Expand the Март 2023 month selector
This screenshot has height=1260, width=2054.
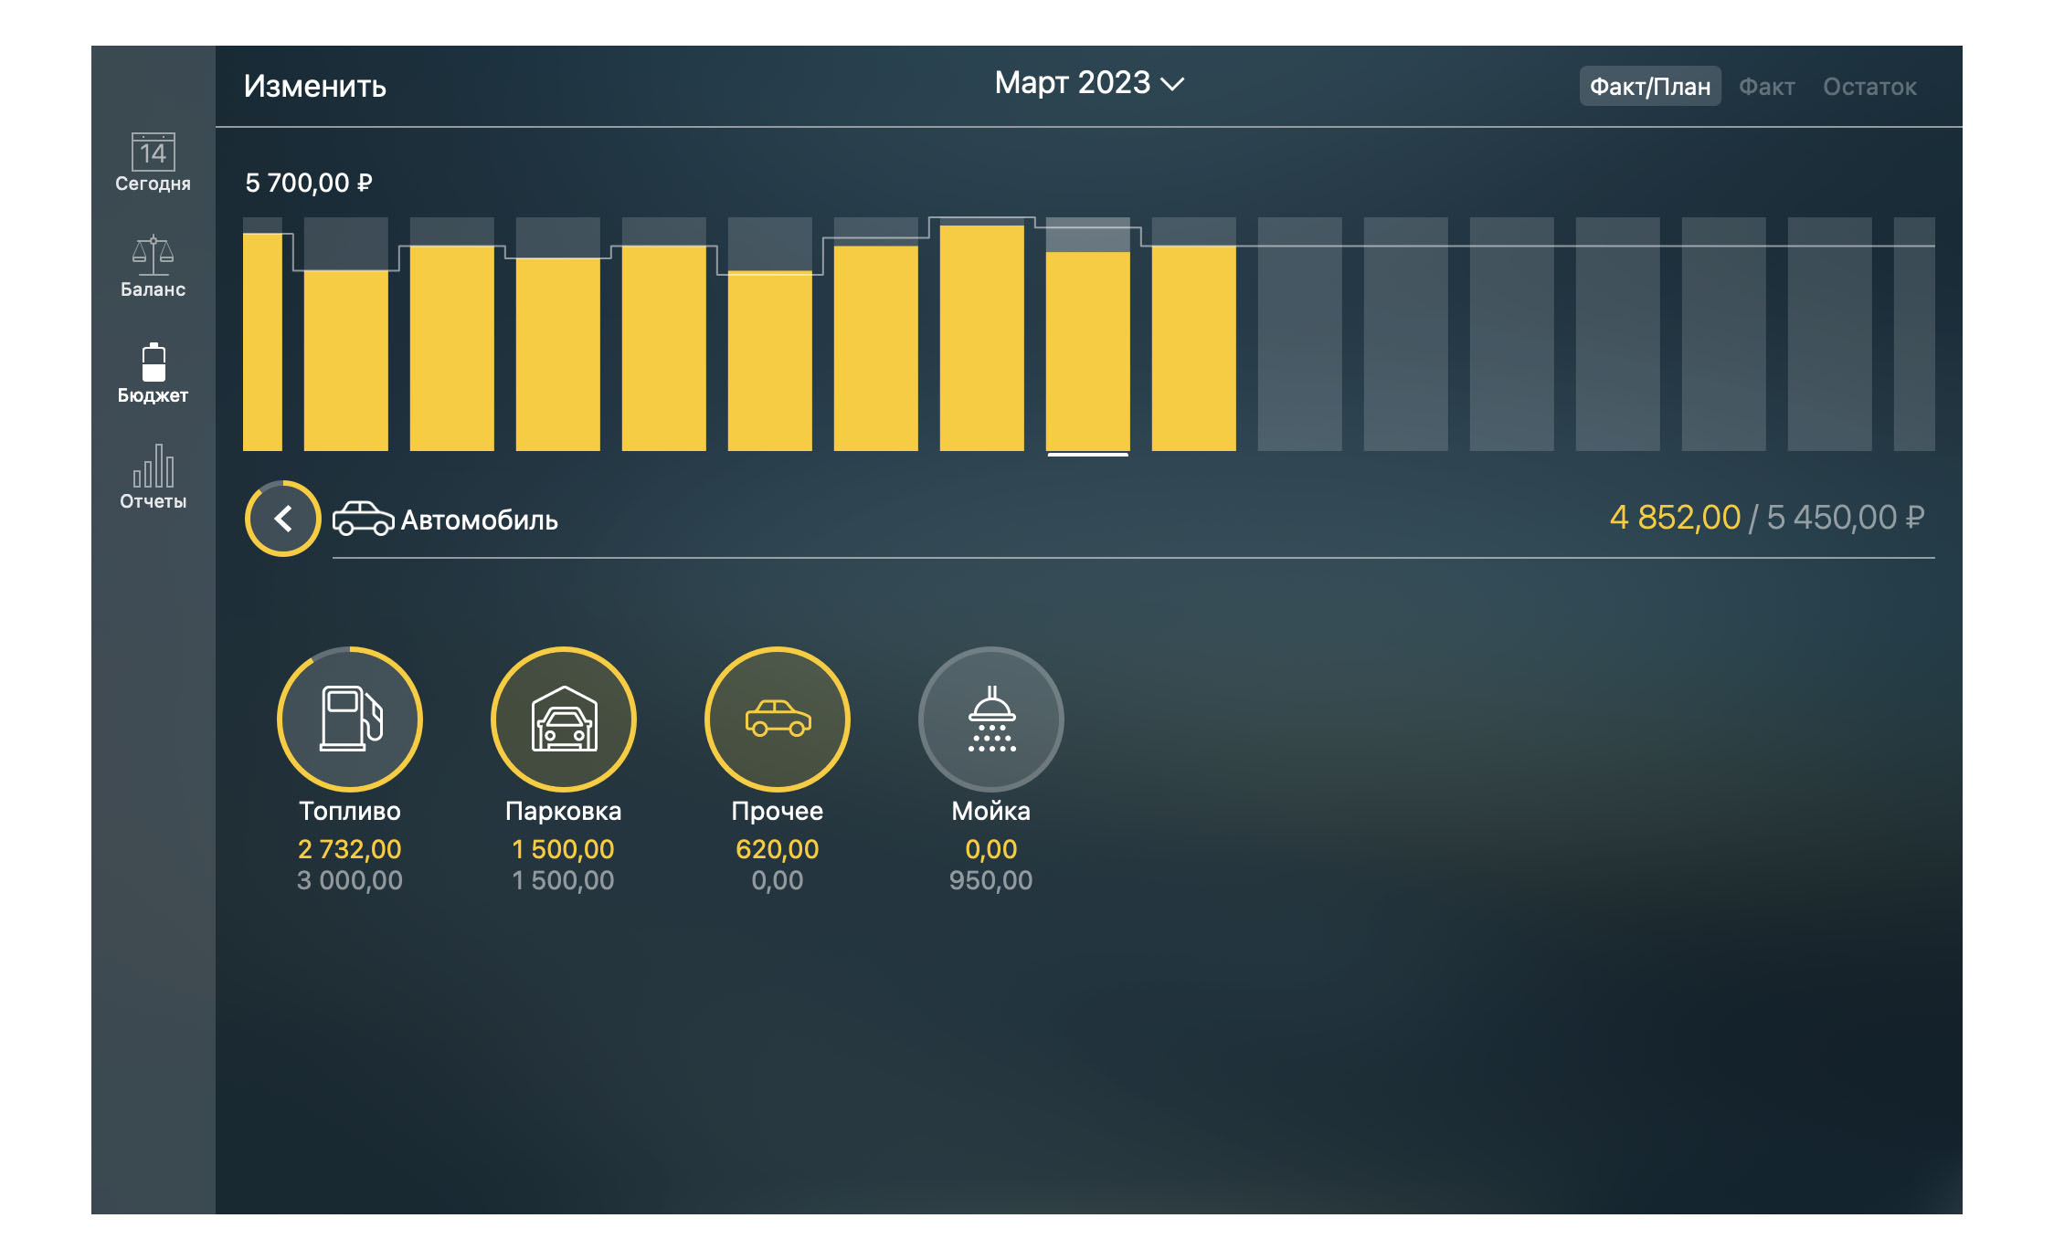tap(1089, 83)
